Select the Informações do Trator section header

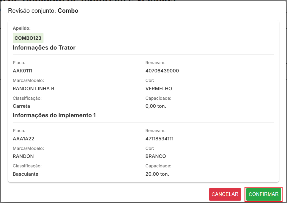tap(44, 47)
